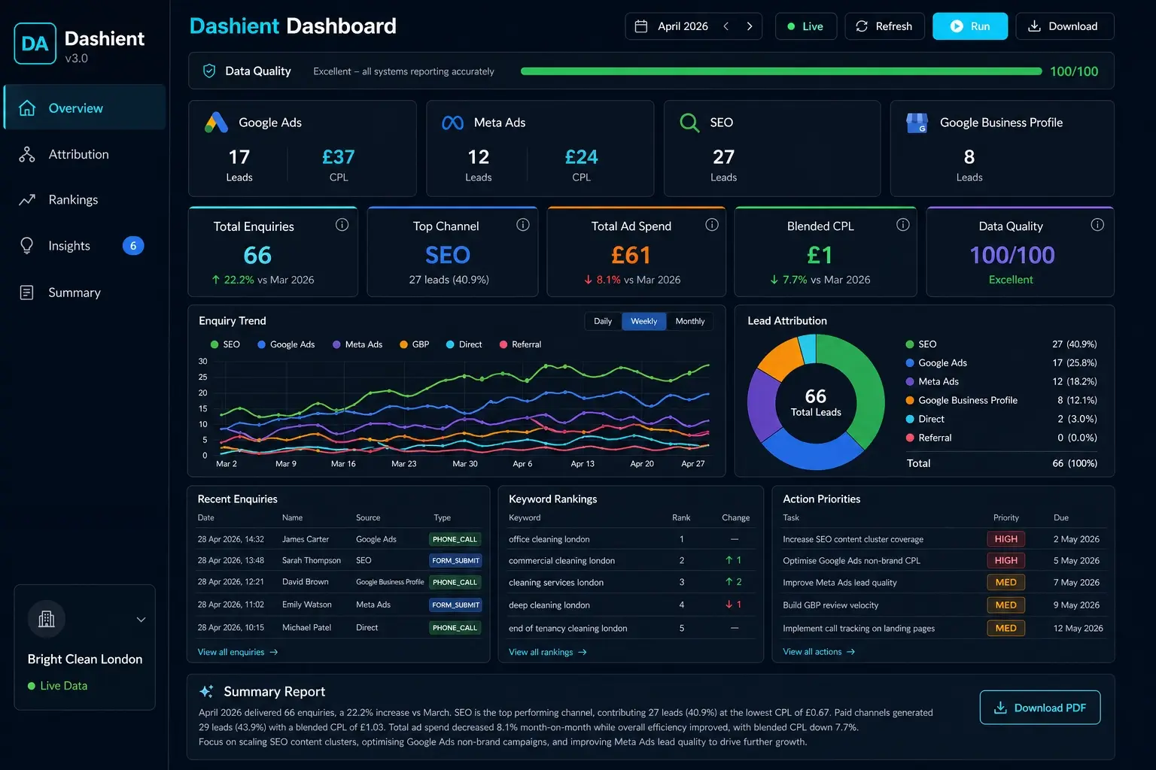The width and height of the screenshot is (1156, 770).
Task: Click the DA Dashient logo icon
Action: click(x=35, y=44)
